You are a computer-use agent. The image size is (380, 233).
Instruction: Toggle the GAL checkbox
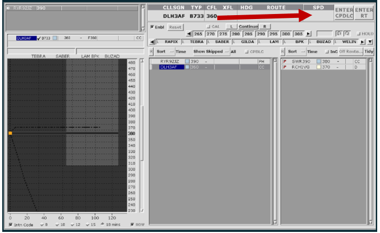click(x=208, y=27)
